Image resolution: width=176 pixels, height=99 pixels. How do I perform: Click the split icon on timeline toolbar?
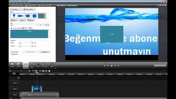[43, 71]
